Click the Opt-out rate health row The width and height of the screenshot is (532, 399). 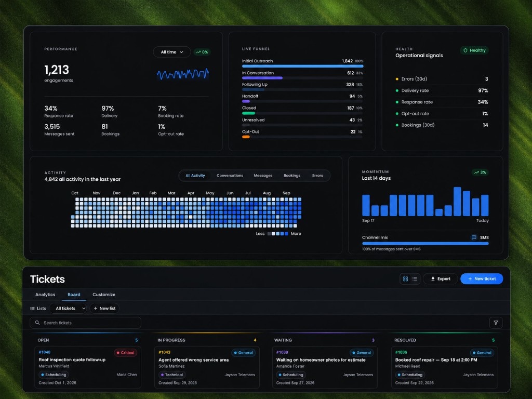tap(442, 114)
